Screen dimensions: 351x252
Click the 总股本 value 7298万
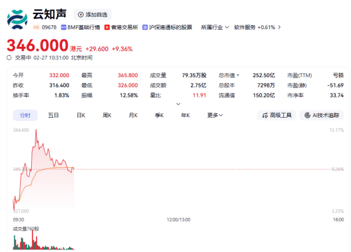tap(266, 85)
